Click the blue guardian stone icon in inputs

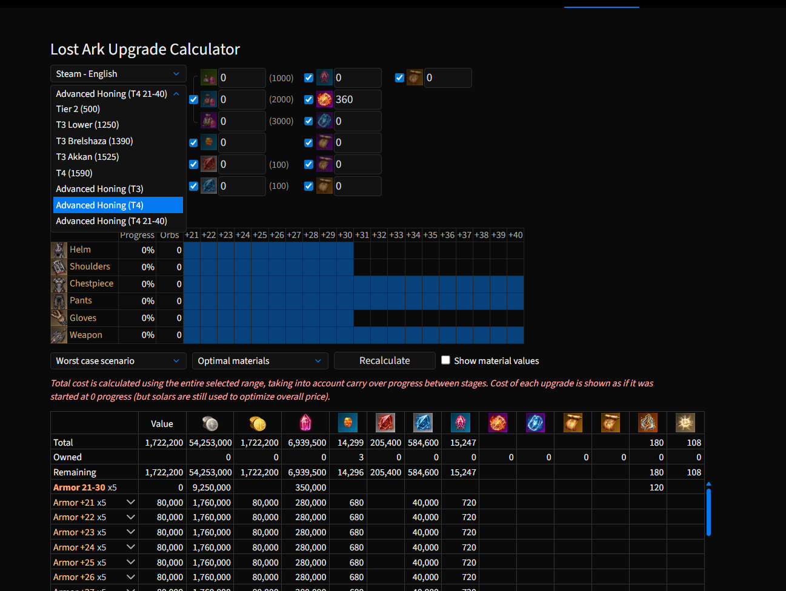[x=208, y=186]
